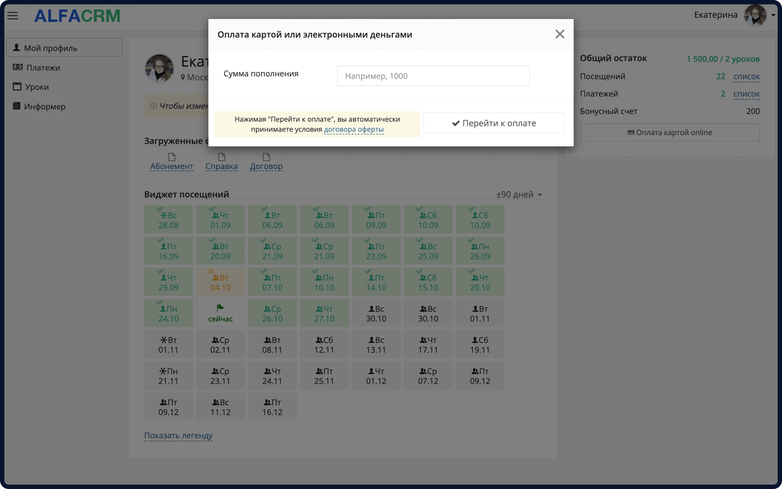Viewport: 782px width, 489px height.
Task: Open the Договор document icon
Action: coord(266,156)
